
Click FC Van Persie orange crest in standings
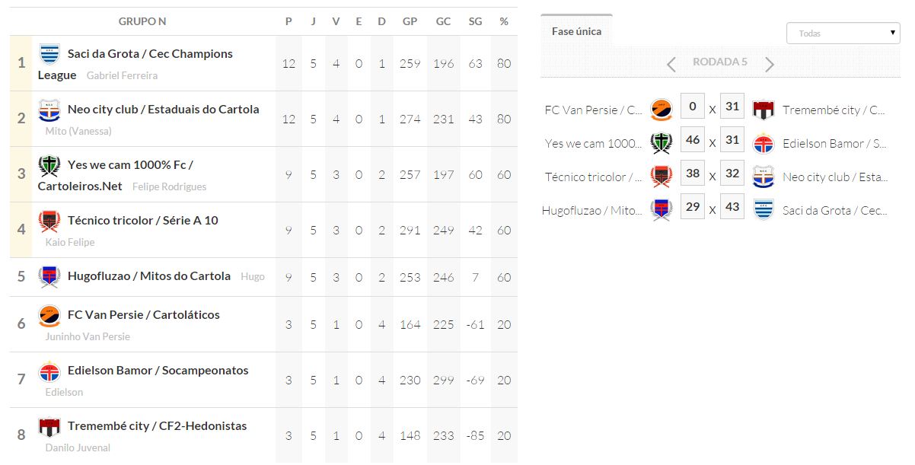pyautogui.click(x=49, y=315)
